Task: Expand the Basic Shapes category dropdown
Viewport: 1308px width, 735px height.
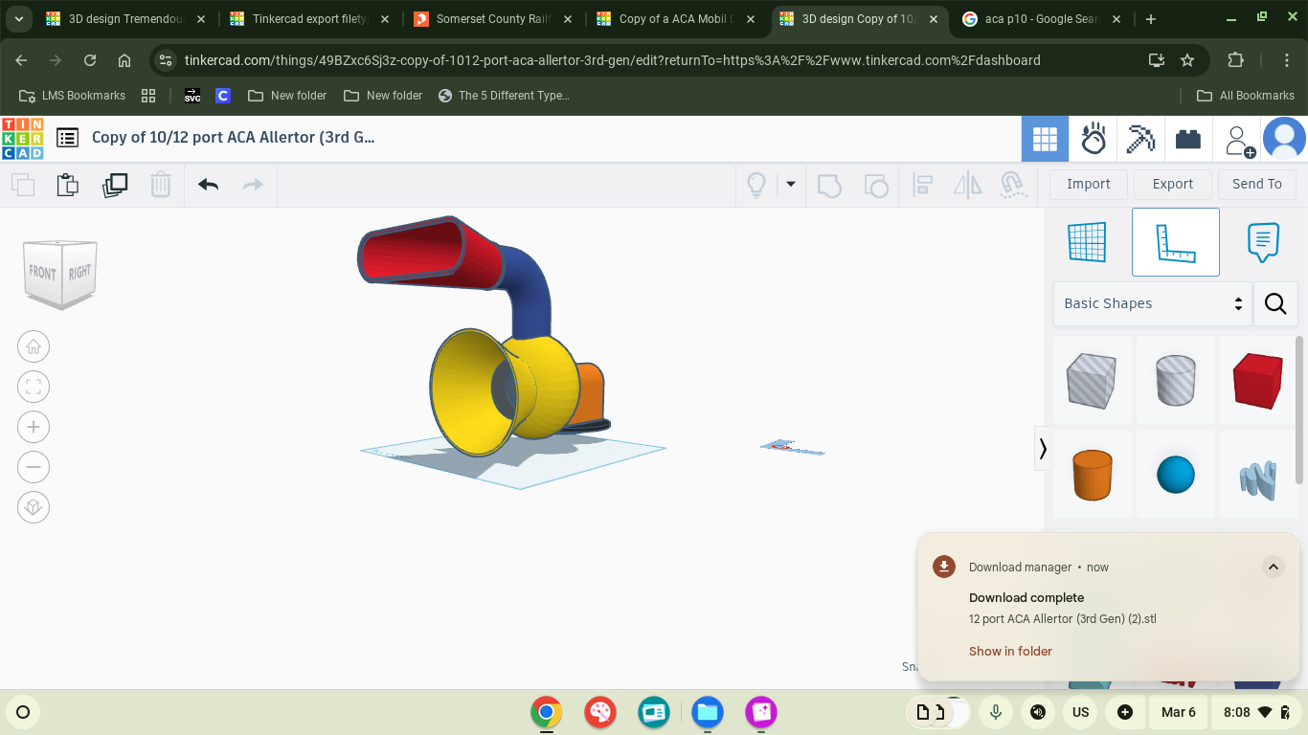Action: tap(1152, 303)
